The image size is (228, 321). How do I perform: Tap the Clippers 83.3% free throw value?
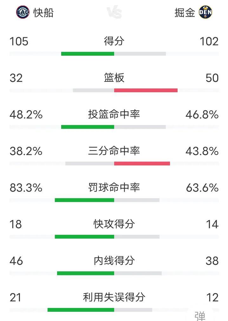click(x=26, y=188)
